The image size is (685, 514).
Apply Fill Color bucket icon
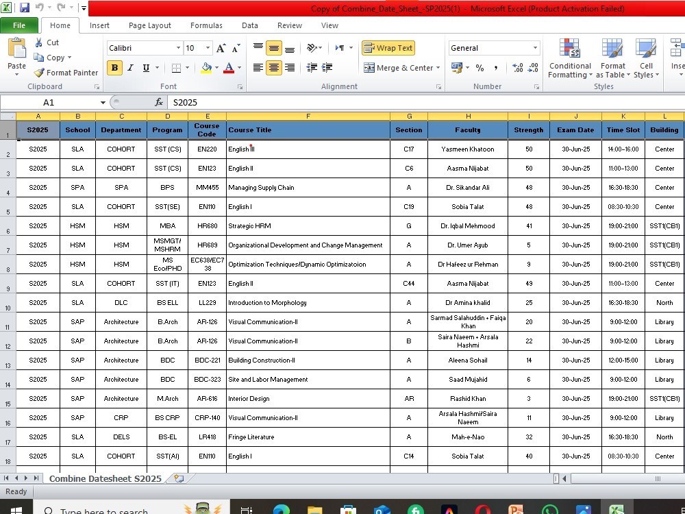pos(206,68)
